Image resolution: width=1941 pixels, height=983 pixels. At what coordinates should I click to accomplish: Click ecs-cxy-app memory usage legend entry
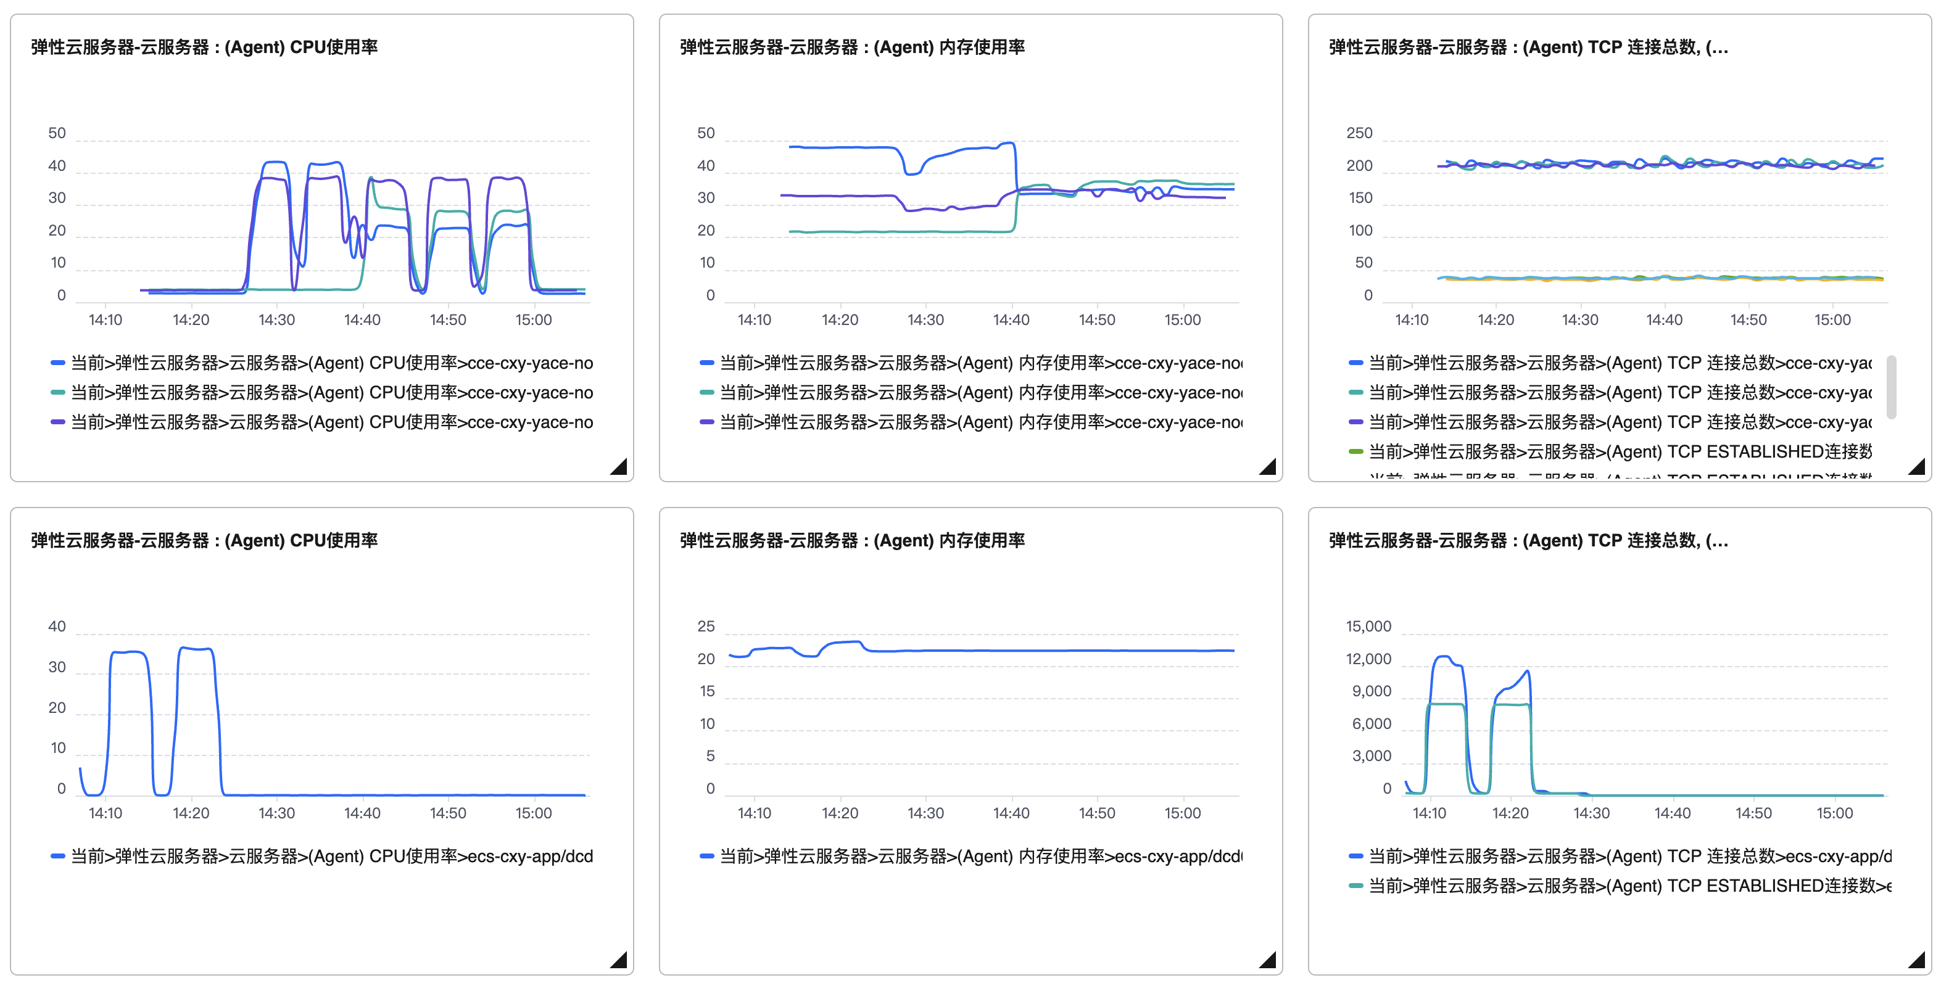coord(980,857)
